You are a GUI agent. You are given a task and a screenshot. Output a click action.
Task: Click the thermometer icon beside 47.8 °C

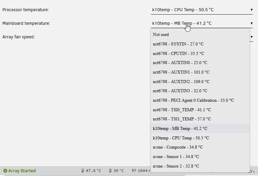tap(83, 171)
